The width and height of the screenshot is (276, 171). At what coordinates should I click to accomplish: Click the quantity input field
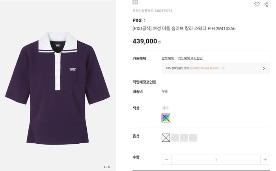coord(216,160)
